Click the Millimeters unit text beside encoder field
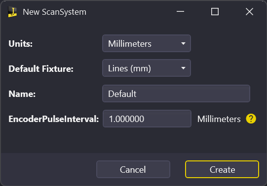Image resolution: width=267 pixels, height=186 pixels. point(219,119)
